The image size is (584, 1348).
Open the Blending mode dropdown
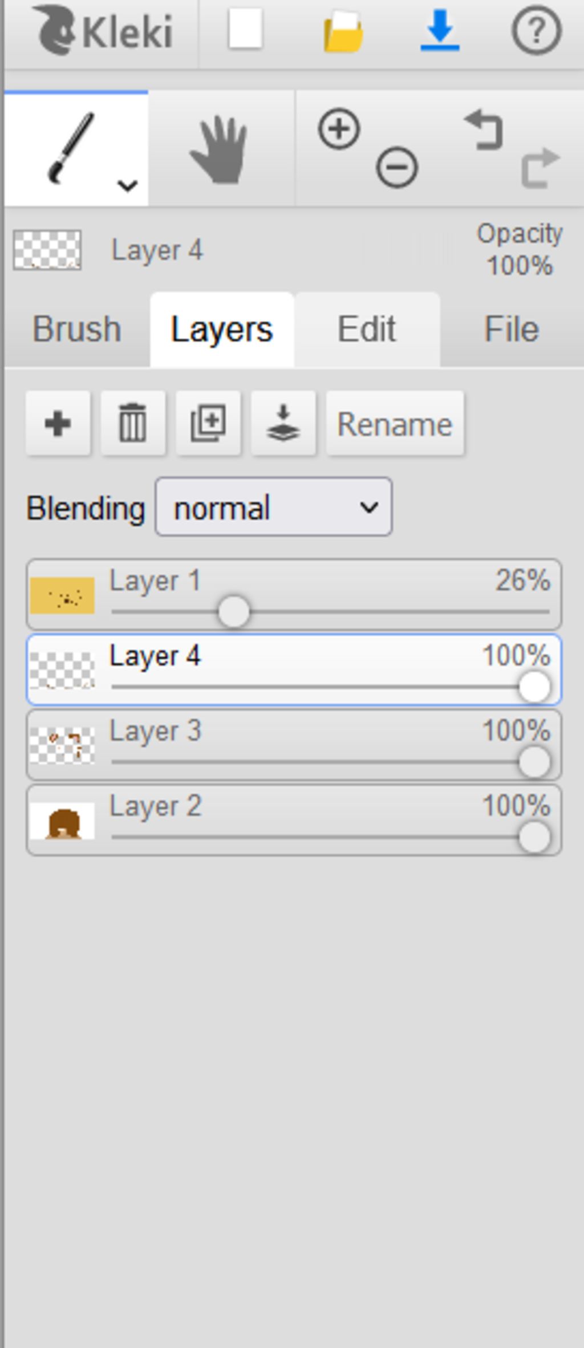pyautogui.click(x=274, y=507)
